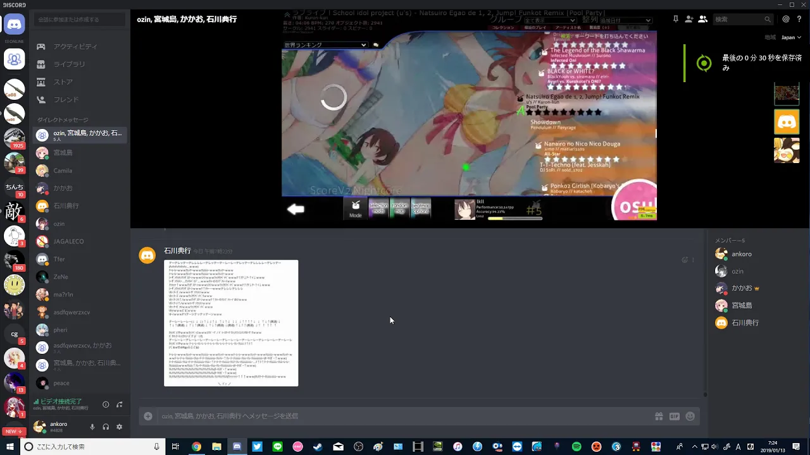Click the Discord orange participant thumbnail
The image size is (810, 455).
click(x=787, y=122)
